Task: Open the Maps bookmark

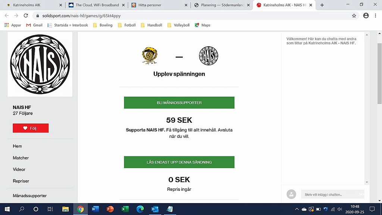Action: coord(203,25)
